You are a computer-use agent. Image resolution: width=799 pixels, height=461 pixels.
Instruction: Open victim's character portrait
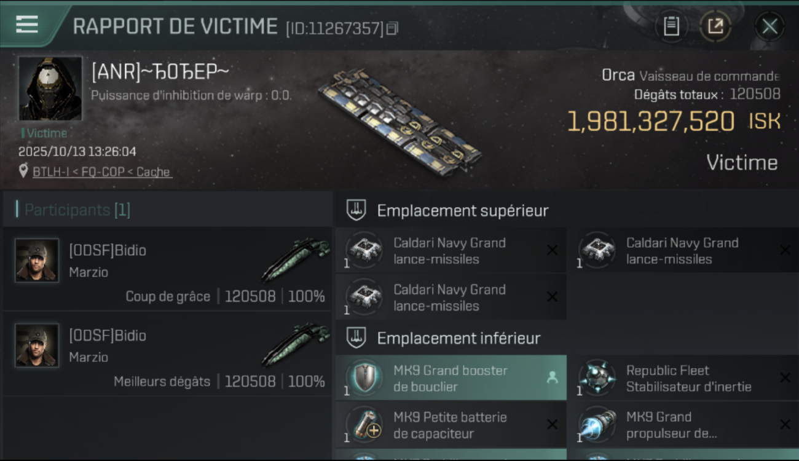click(x=50, y=89)
